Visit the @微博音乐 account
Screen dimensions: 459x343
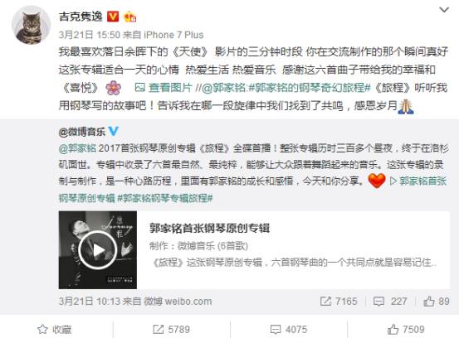tap(81, 132)
